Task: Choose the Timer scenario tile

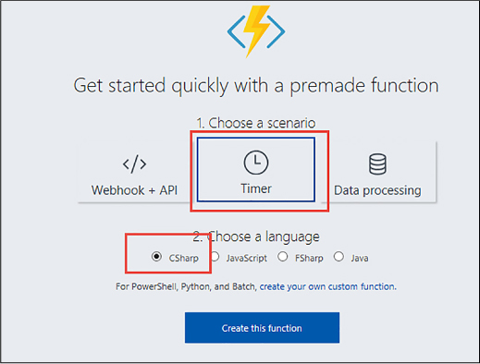Action: point(256,170)
